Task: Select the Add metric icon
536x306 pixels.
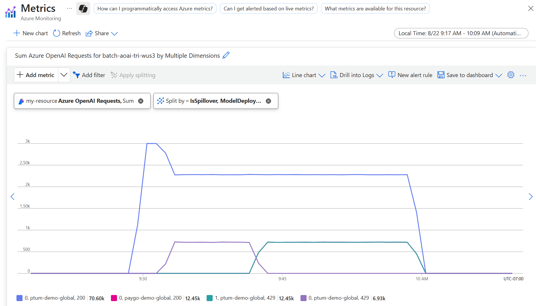Action: click(20, 75)
